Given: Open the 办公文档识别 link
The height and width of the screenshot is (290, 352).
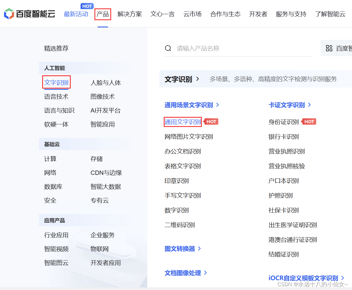Looking at the screenshot, I should coord(183,151).
